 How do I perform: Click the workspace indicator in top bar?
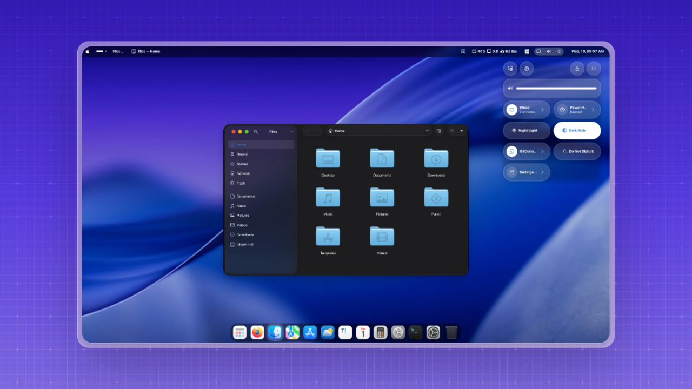101,51
